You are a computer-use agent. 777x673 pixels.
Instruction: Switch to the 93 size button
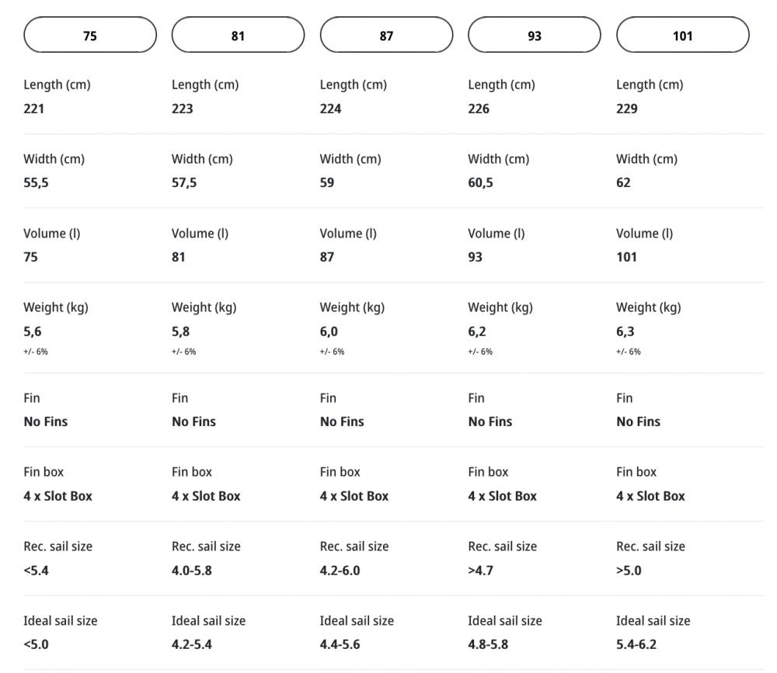click(535, 36)
